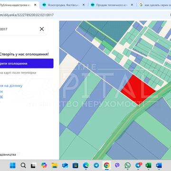Close the Продаж тепличного tab
This screenshot has width=171, height=171.
tap(132, 5)
